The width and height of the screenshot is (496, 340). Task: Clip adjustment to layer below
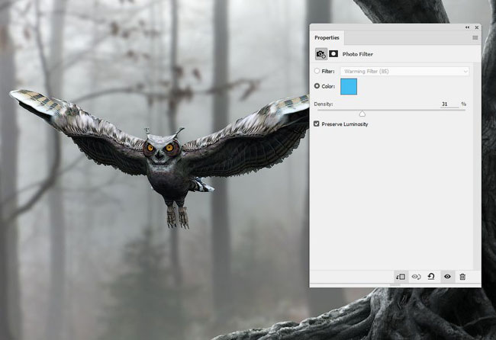401,277
